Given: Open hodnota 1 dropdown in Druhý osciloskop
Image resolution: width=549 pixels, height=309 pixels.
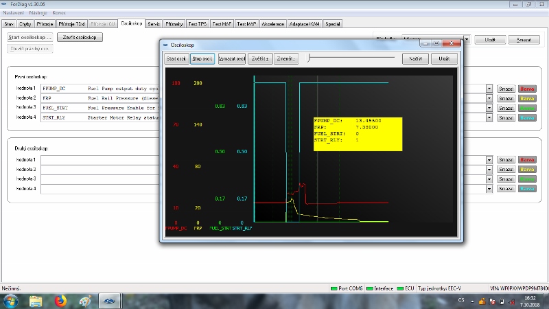Looking at the screenshot, I should click(x=489, y=159).
